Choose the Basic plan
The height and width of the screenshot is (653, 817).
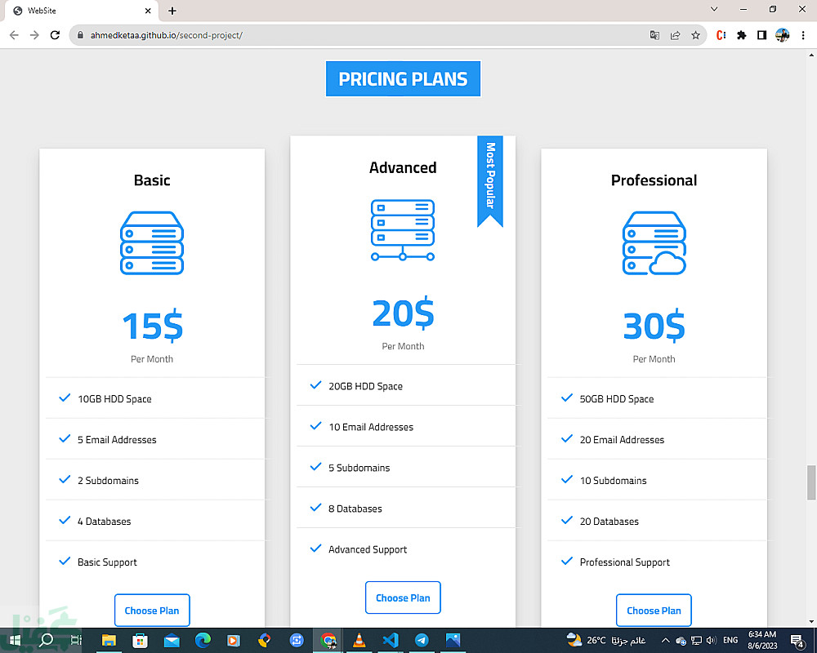[152, 611]
